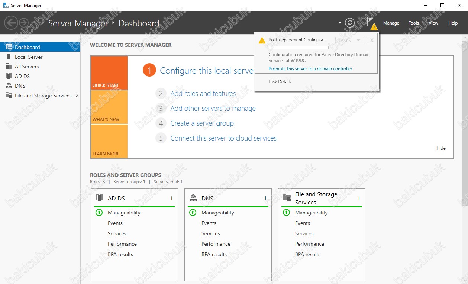Open the Tools menu
This screenshot has width=468, height=284.
414,23
